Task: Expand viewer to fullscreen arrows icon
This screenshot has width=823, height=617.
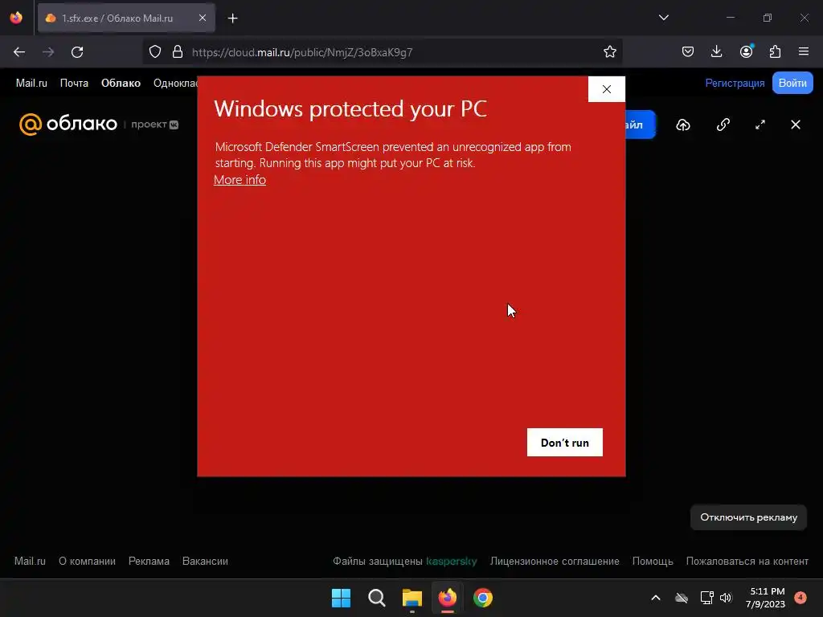Action: 760,125
